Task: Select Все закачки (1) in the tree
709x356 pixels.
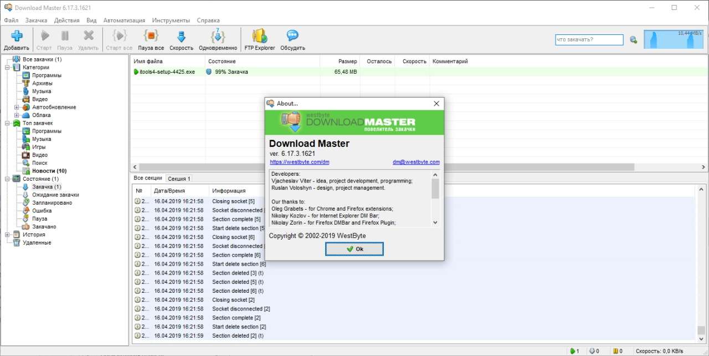Action: click(x=42, y=59)
